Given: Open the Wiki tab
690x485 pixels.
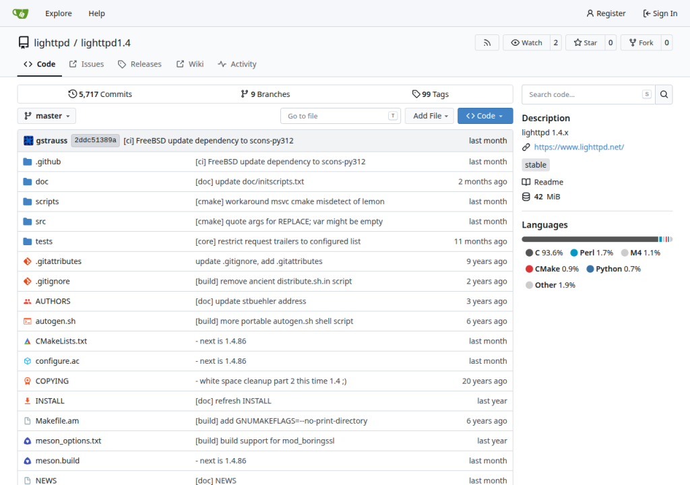Looking at the screenshot, I should coord(190,64).
